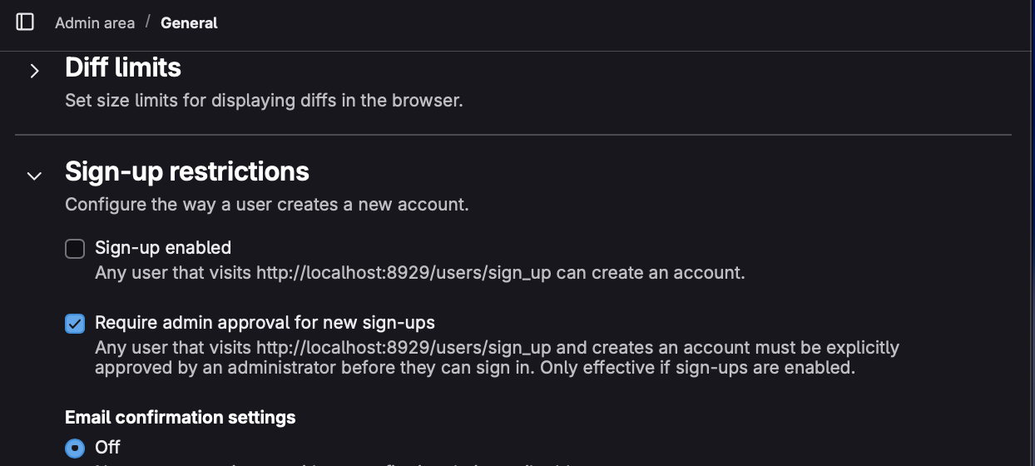The height and width of the screenshot is (466, 1035).
Task: Click the admin approval explanation paragraph
Action: [x=497, y=357]
